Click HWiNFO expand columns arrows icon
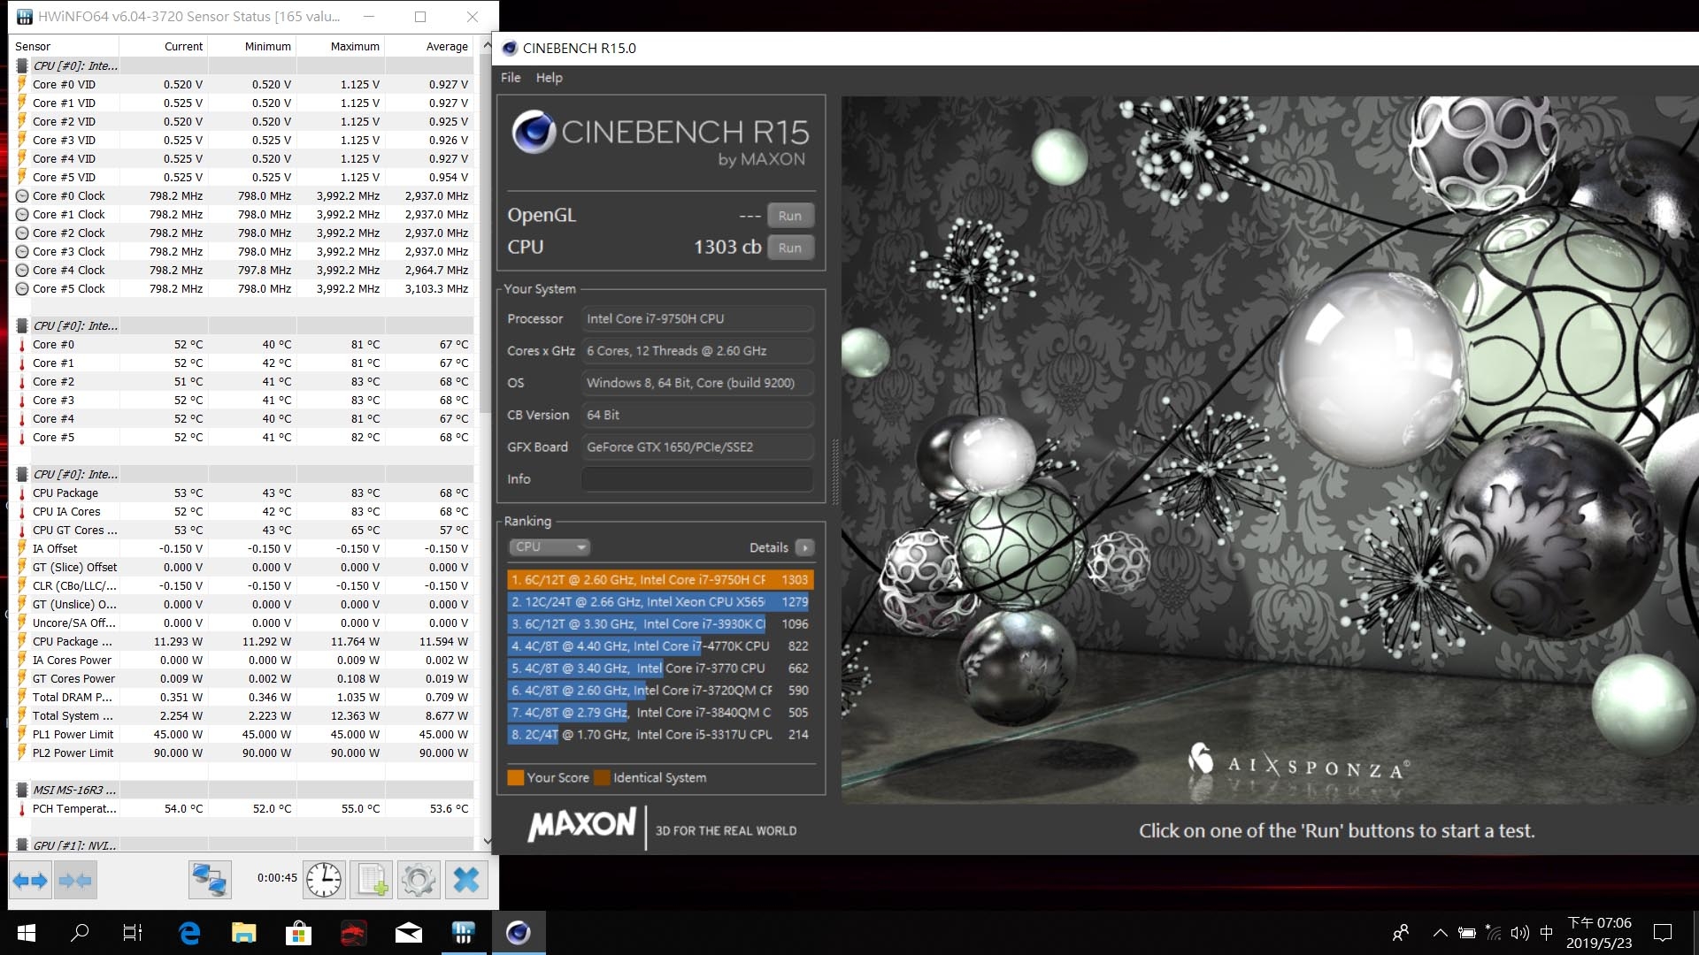 [30, 880]
